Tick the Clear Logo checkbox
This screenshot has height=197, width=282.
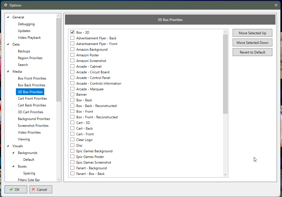pyautogui.click(x=72, y=140)
